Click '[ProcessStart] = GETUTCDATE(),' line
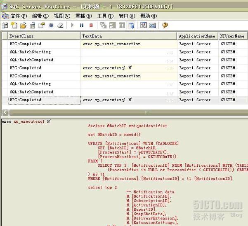248x226 pixels. (133, 152)
